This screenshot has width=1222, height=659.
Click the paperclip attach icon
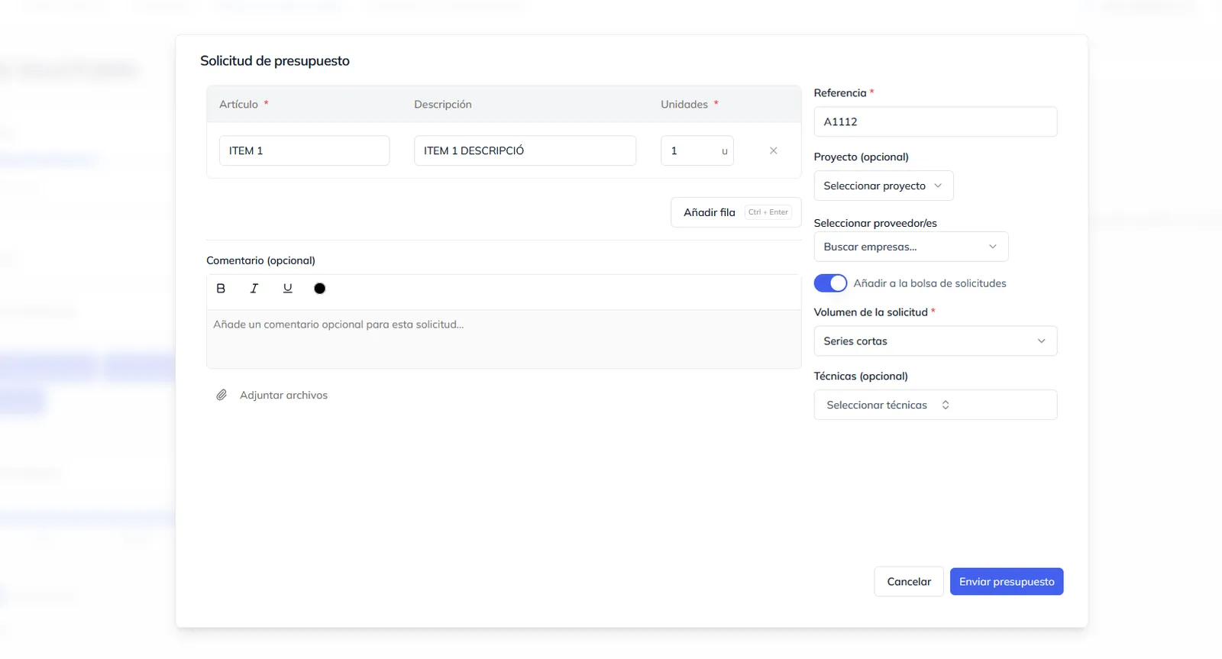[221, 395]
